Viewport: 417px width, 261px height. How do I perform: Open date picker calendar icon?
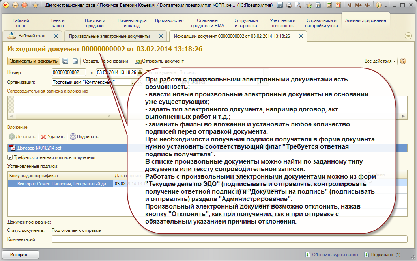(140, 72)
